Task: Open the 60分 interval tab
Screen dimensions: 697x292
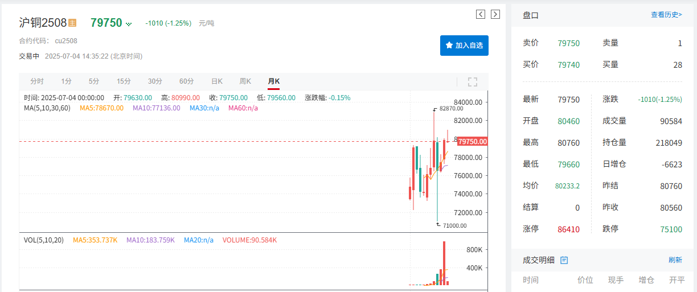Action: tap(186, 81)
